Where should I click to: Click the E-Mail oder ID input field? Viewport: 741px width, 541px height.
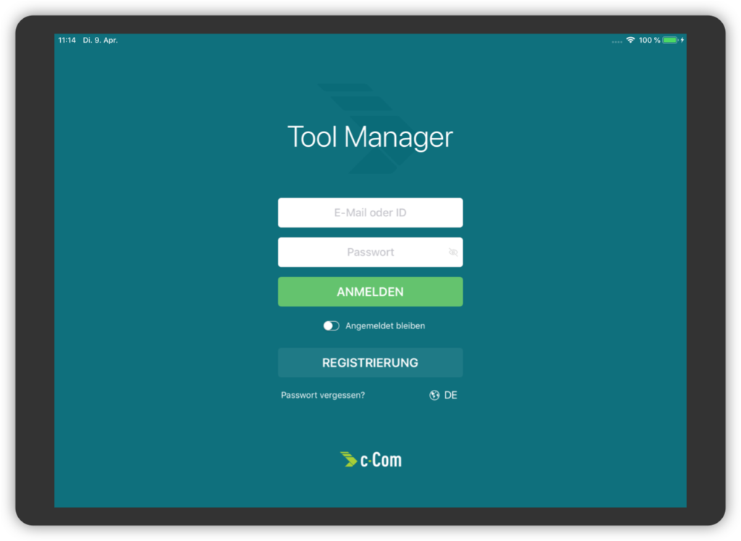coord(370,213)
